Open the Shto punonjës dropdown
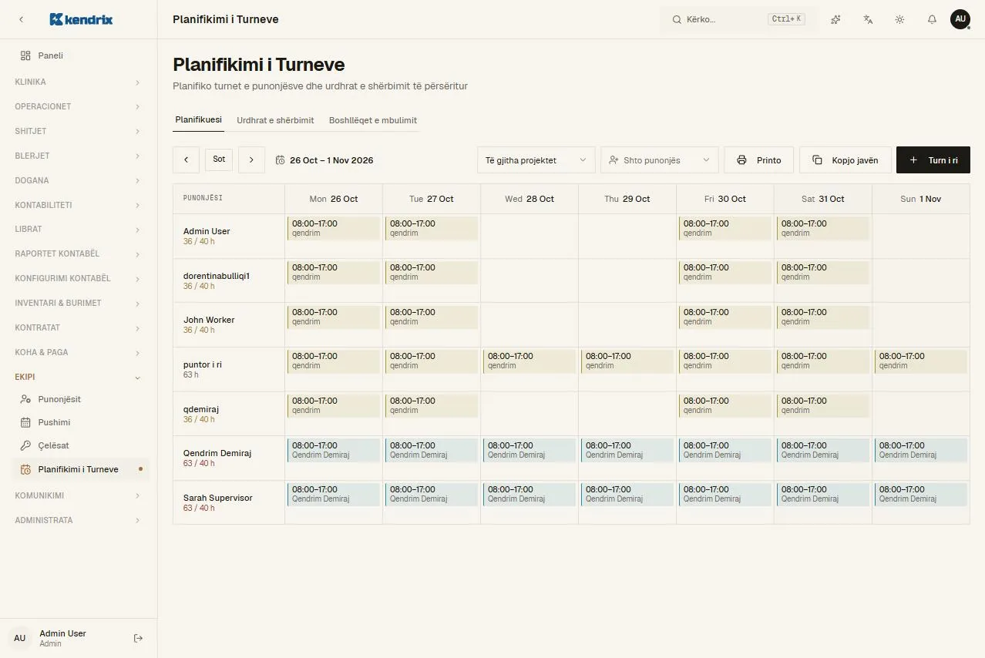 tap(660, 160)
